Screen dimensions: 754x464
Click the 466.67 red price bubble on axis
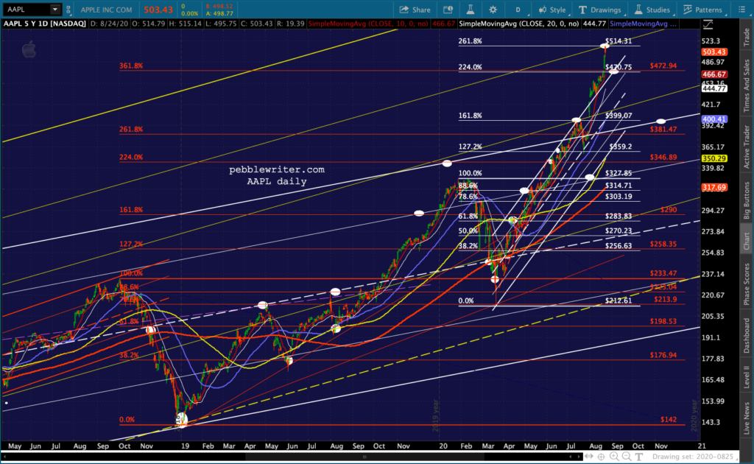coord(714,74)
